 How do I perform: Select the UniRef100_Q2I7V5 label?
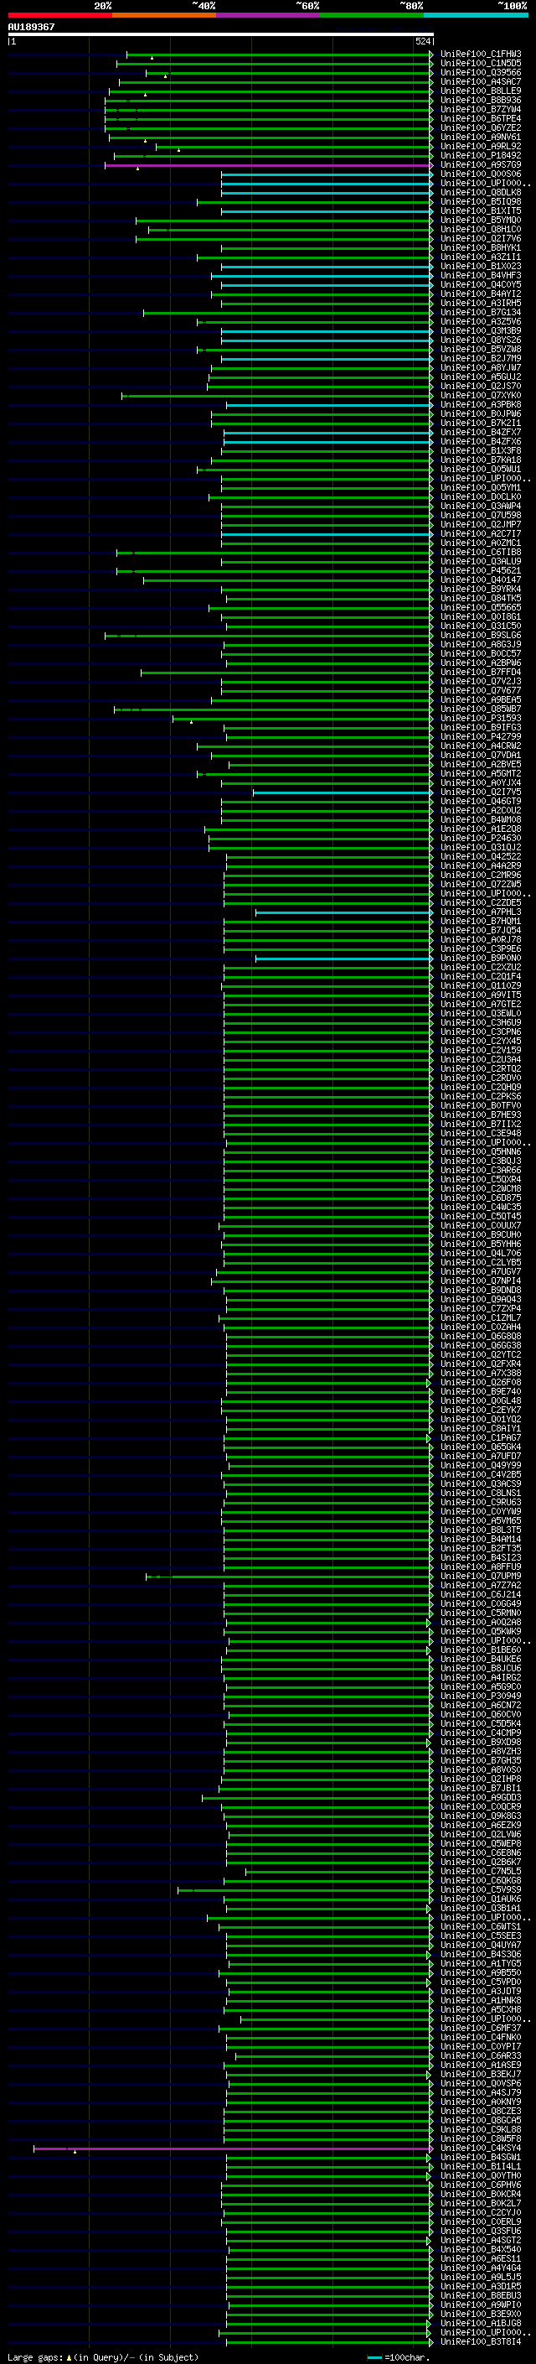pos(481,792)
